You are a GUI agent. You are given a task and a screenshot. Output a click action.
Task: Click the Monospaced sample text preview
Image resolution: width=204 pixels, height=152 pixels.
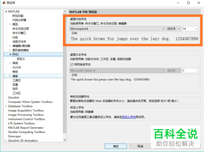pos(134,39)
